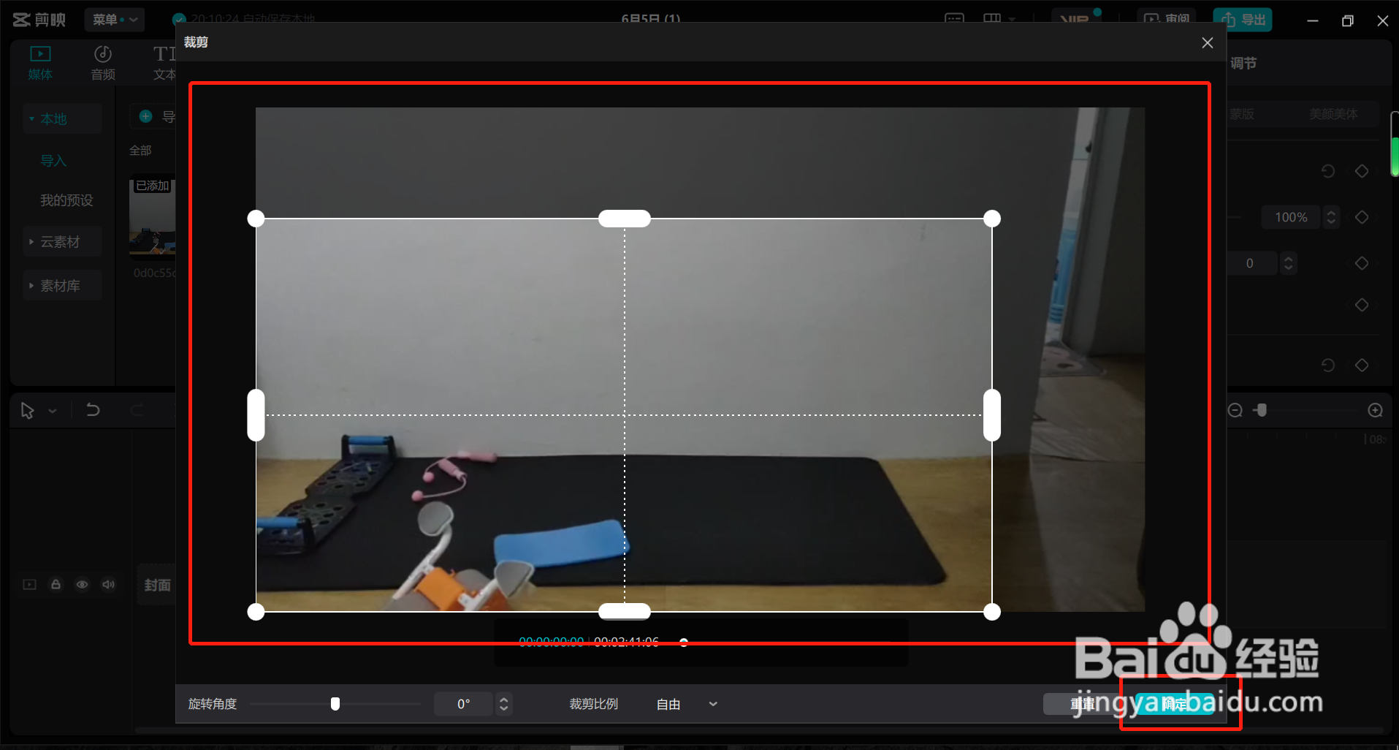Zoom in the timeline with plus icon
Screen dimensions: 1399x750
[x=1375, y=410]
